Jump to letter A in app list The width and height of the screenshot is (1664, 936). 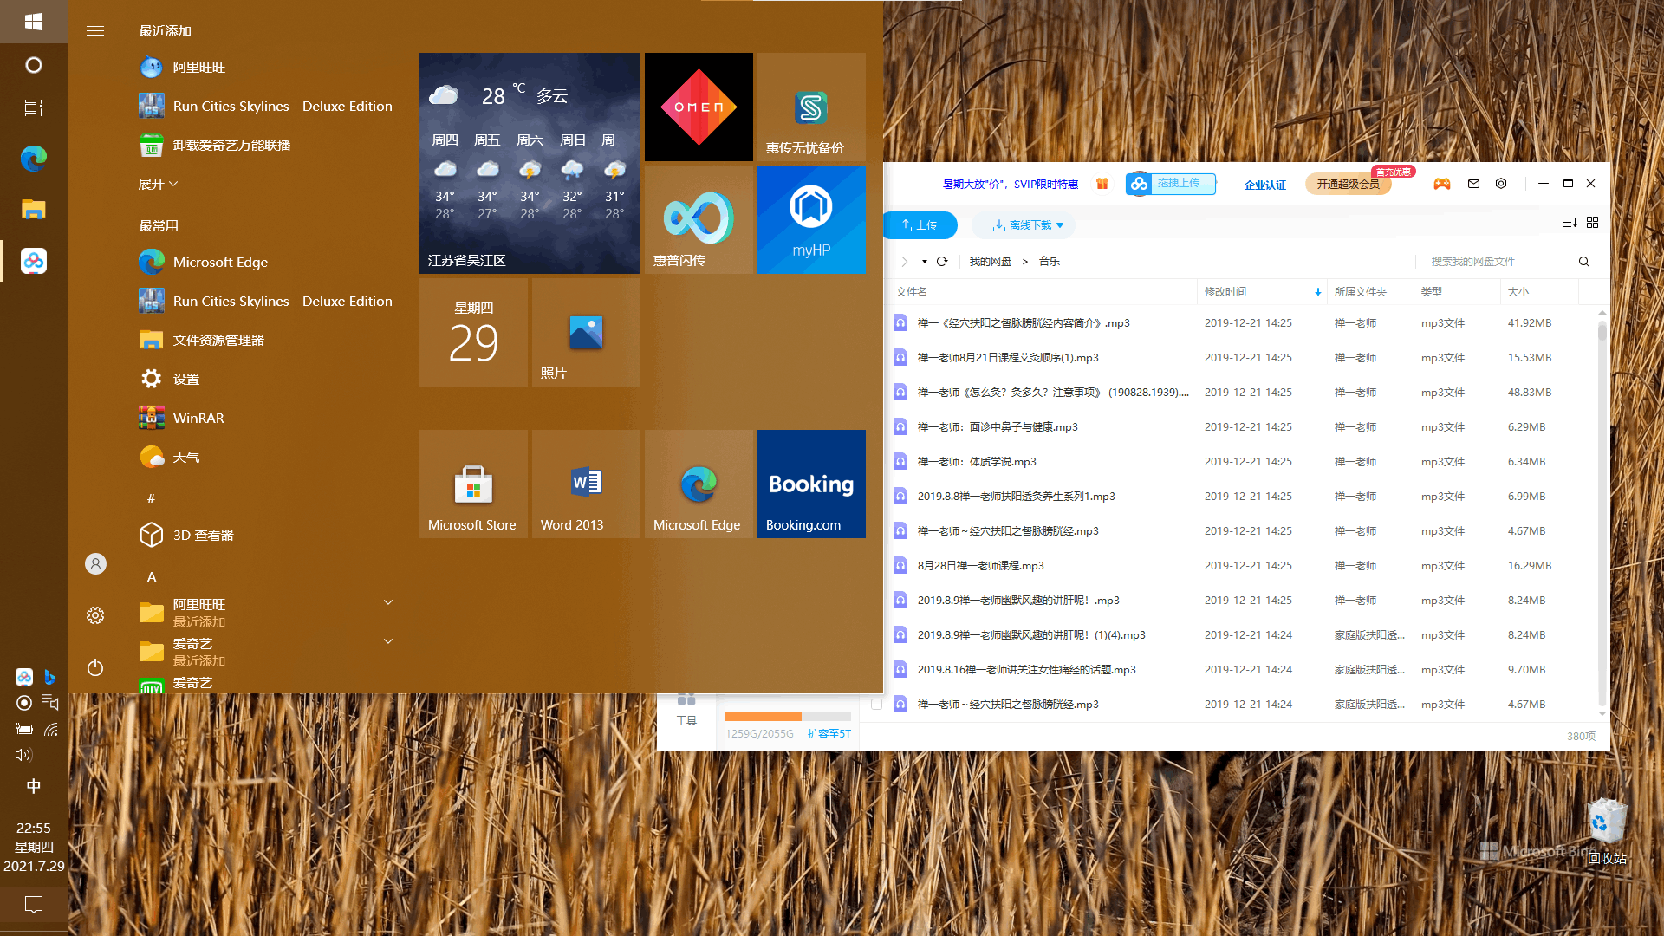152,576
